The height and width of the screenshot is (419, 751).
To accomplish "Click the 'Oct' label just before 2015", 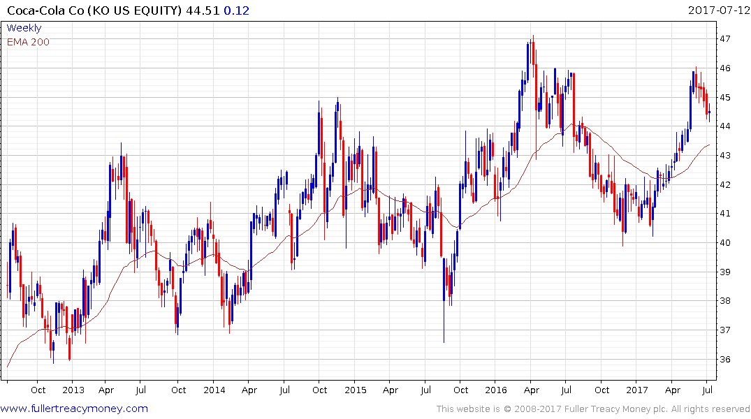I will [x=320, y=390].
